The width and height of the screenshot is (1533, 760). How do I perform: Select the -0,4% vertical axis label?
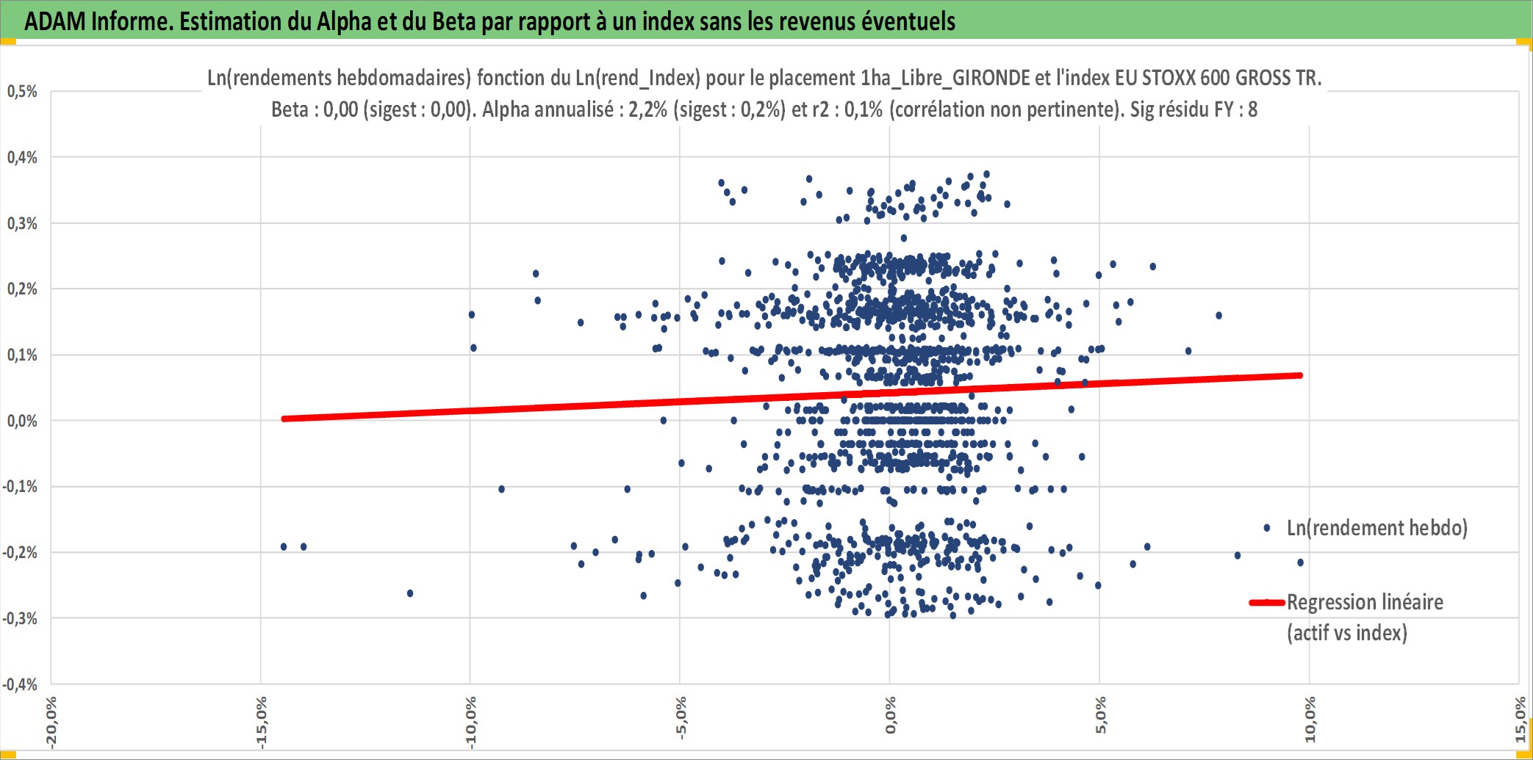20,684
